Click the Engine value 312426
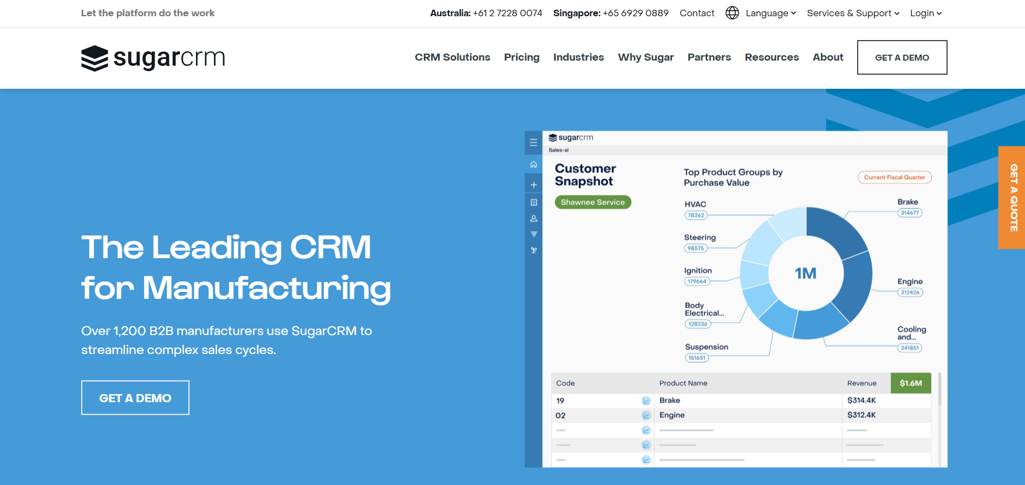Image resolution: width=1025 pixels, height=485 pixels. pos(910,293)
